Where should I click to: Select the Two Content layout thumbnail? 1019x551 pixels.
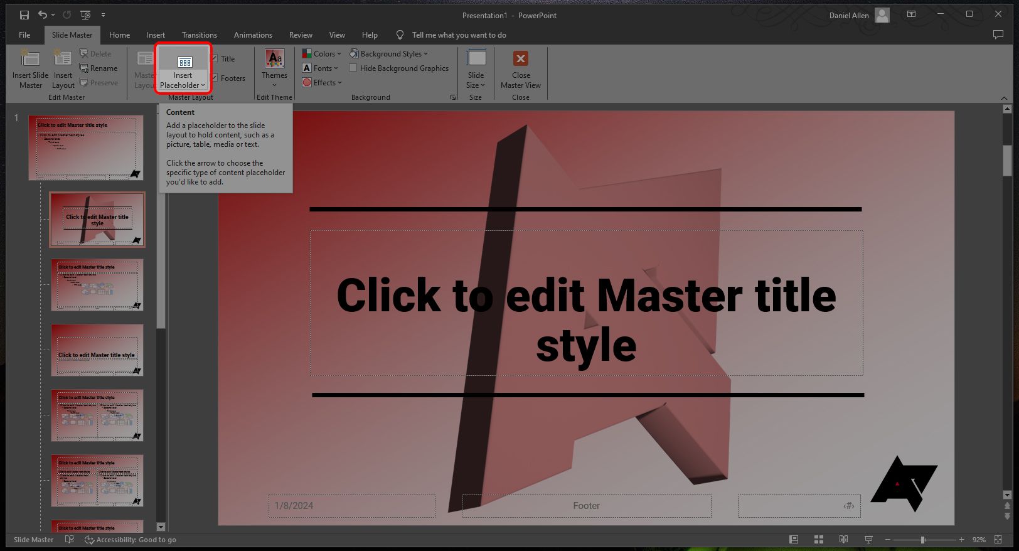(x=97, y=415)
